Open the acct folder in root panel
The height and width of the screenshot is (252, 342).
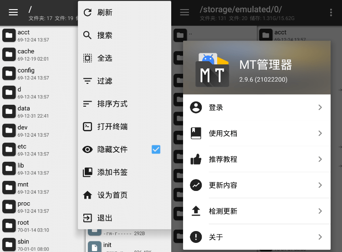pyautogui.click(x=39, y=36)
